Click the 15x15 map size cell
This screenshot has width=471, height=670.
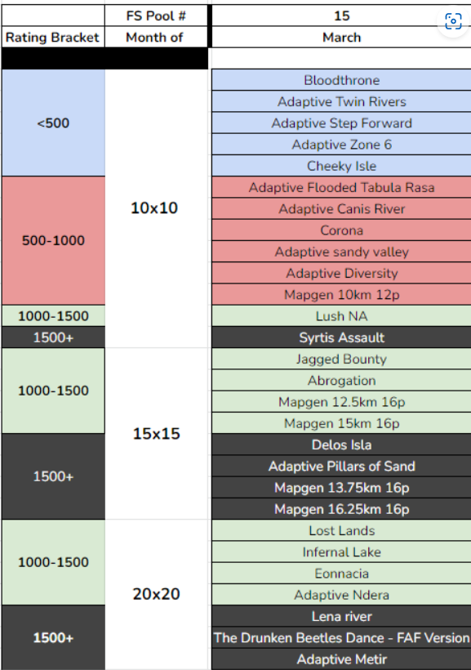click(156, 433)
